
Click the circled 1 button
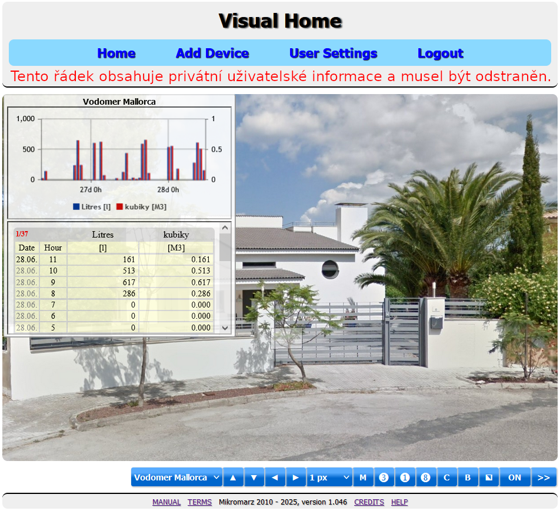click(x=405, y=477)
